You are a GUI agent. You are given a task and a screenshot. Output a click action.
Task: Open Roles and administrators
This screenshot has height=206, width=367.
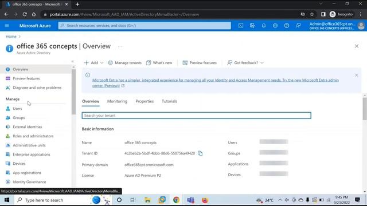(x=33, y=136)
